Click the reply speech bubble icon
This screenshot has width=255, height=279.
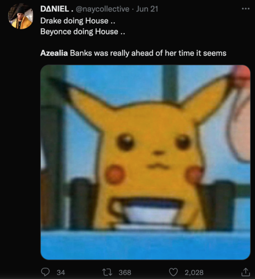pos(45,272)
